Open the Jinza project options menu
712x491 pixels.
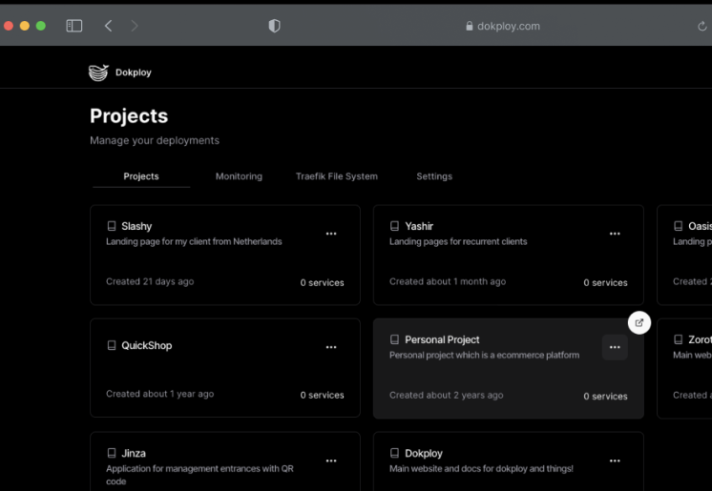pyautogui.click(x=331, y=460)
